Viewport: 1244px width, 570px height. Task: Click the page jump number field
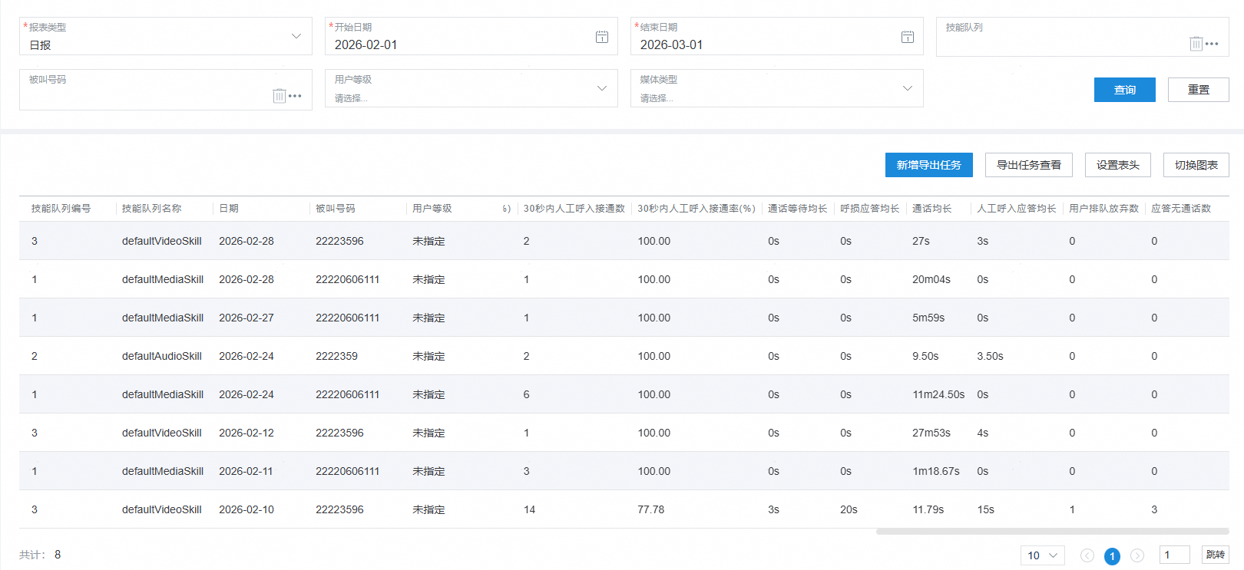(x=1174, y=555)
